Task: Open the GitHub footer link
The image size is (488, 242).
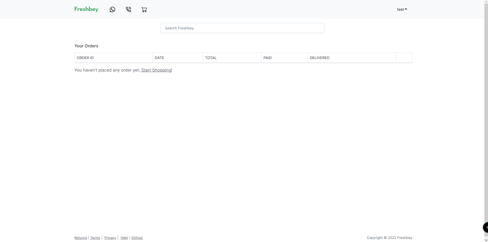Action: tap(137, 238)
